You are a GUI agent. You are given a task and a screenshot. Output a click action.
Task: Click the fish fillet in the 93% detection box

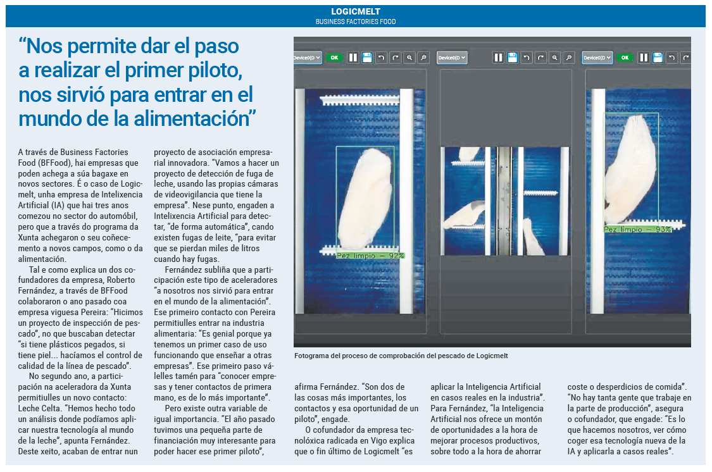pyautogui.click(x=631, y=169)
